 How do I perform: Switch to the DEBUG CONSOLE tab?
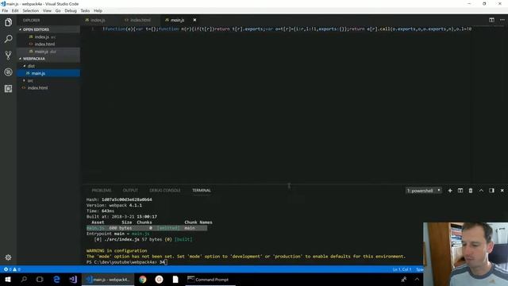[164, 191]
